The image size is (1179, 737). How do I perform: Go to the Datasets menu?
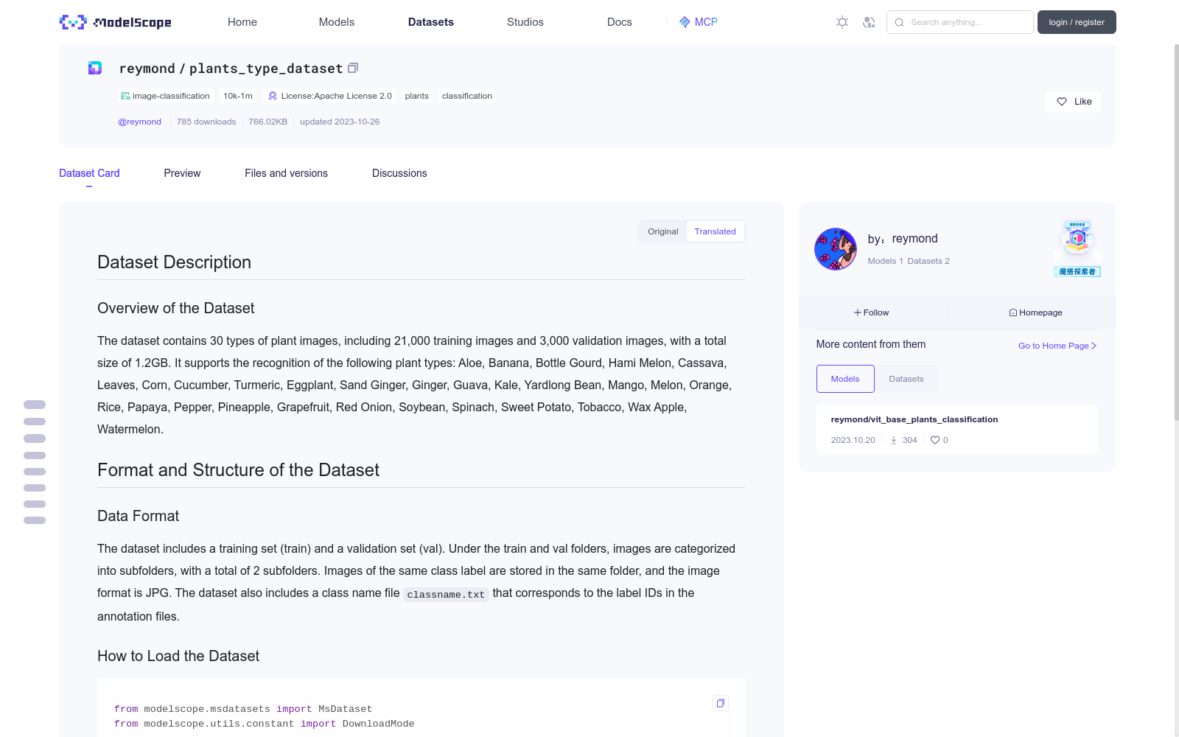tap(431, 22)
